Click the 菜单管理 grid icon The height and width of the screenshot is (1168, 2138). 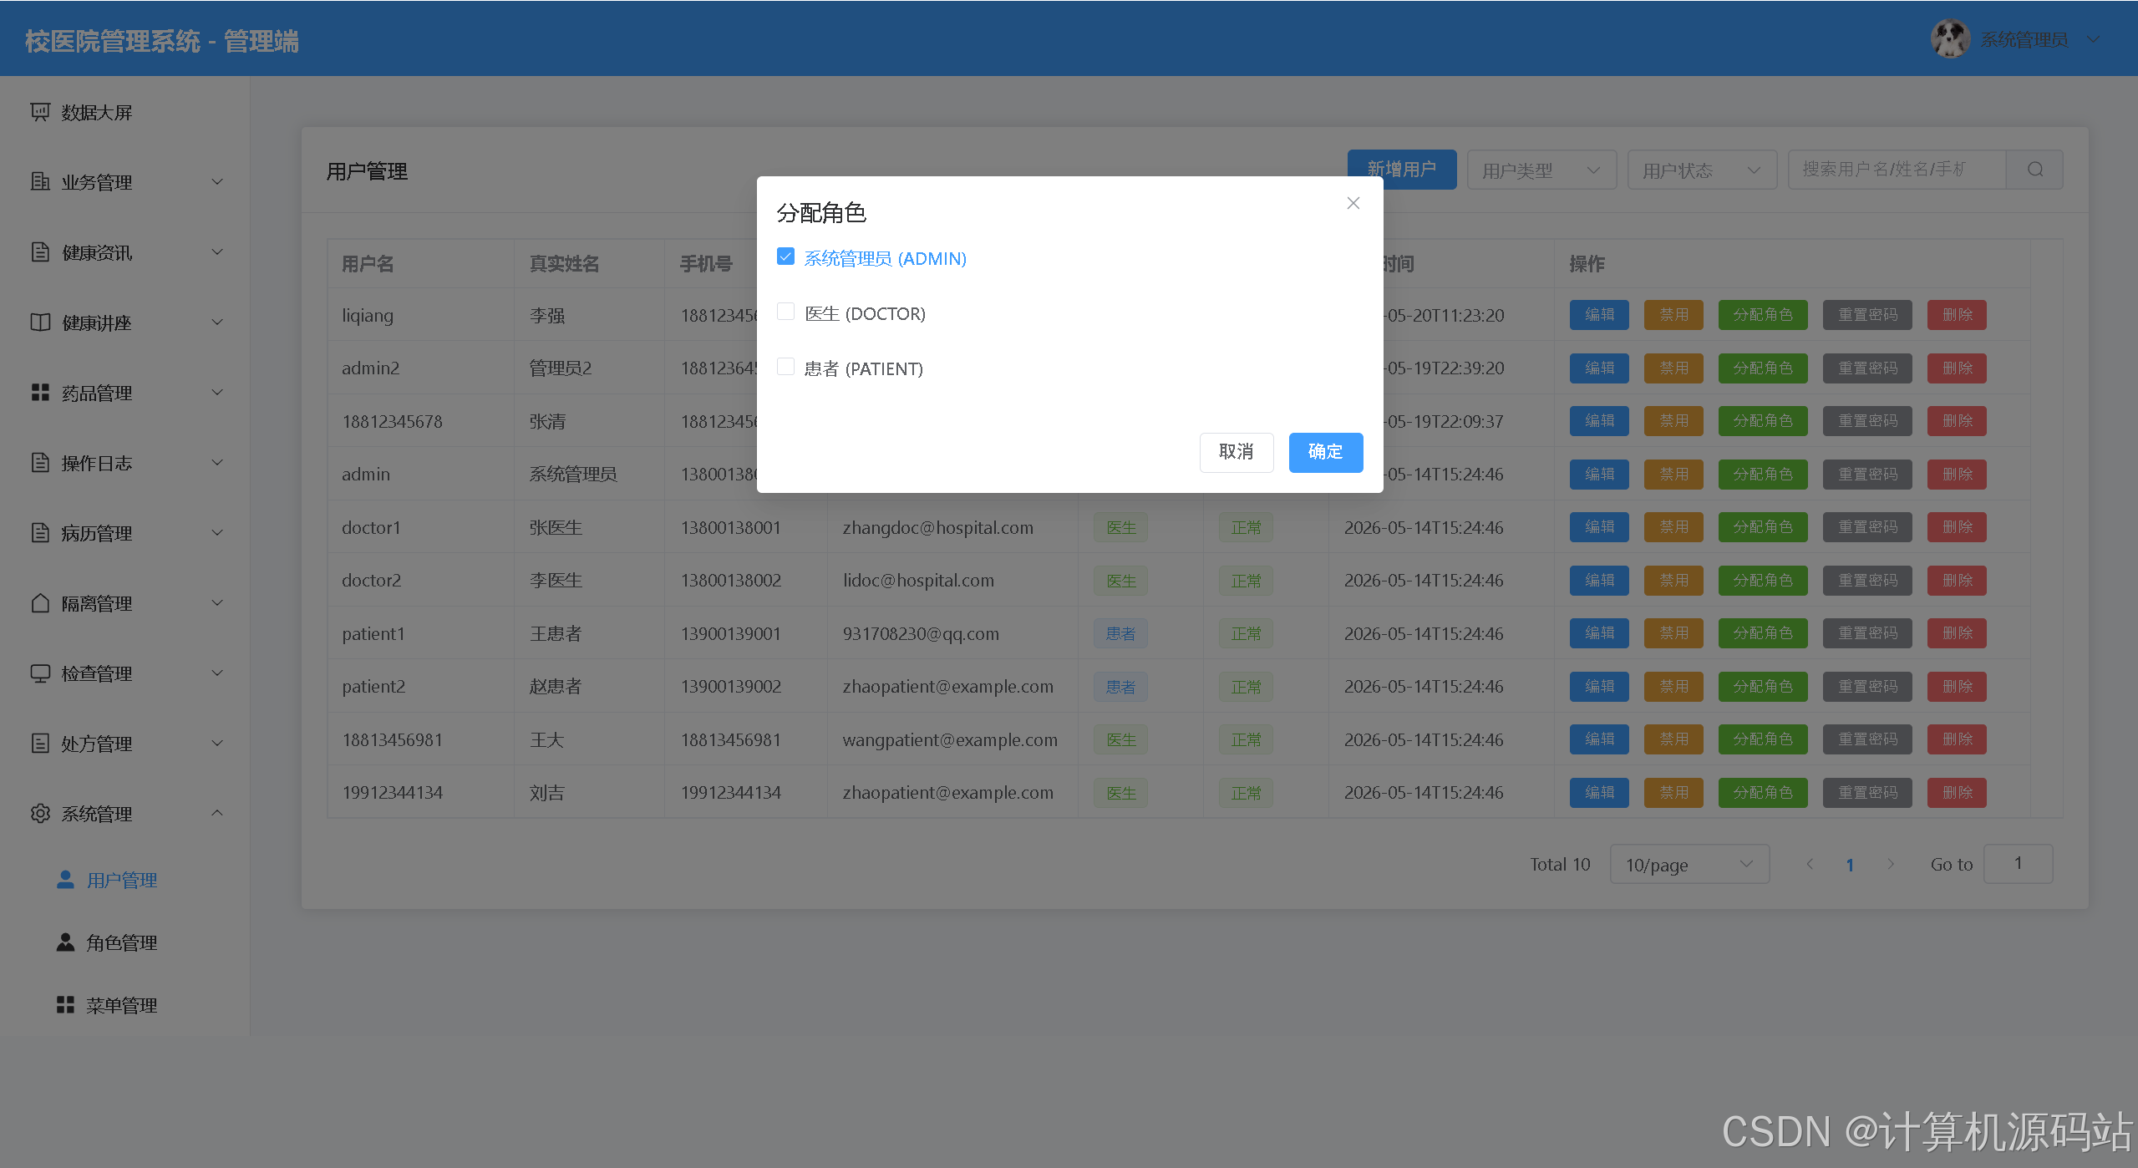pyautogui.click(x=65, y=1004)
